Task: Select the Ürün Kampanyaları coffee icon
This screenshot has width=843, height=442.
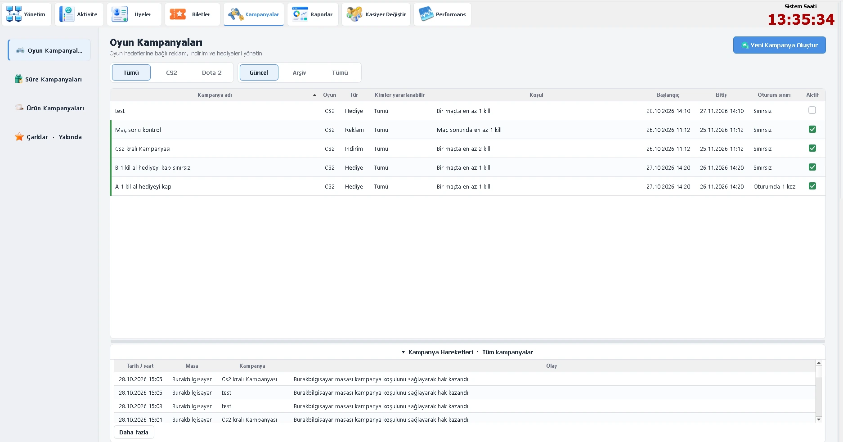Action: [x=19, y=108]
